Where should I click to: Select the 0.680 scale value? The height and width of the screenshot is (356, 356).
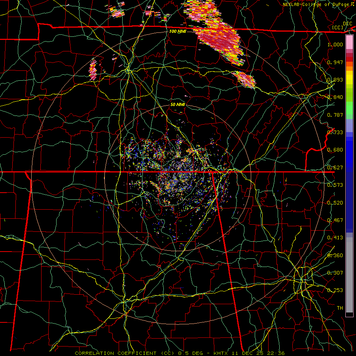(x=335, y=150)
